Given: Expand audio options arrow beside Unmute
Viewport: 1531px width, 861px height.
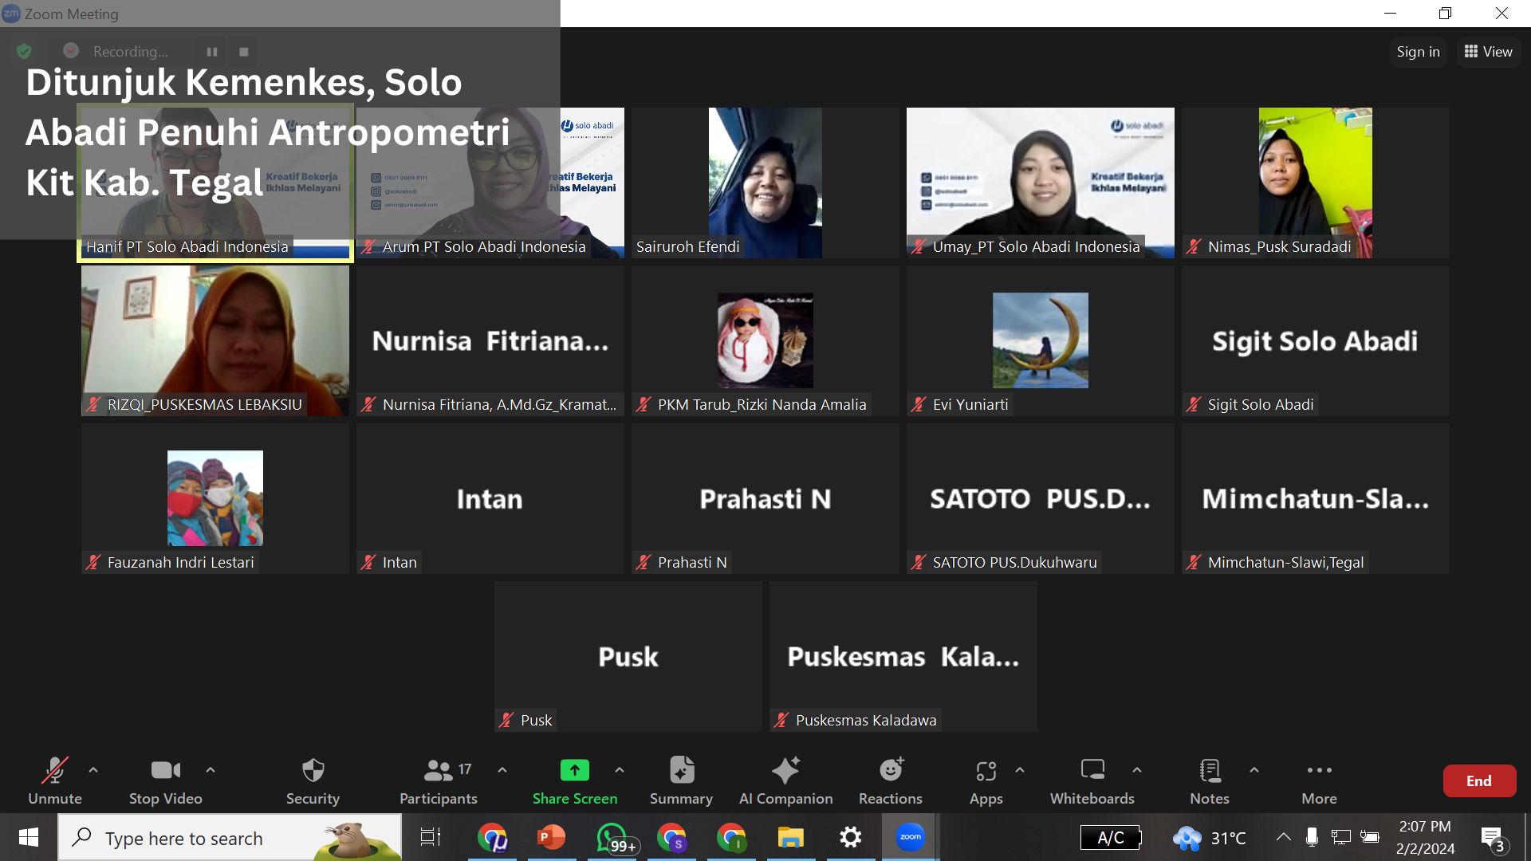Looking at the screenshot, I should pos(93,770).
